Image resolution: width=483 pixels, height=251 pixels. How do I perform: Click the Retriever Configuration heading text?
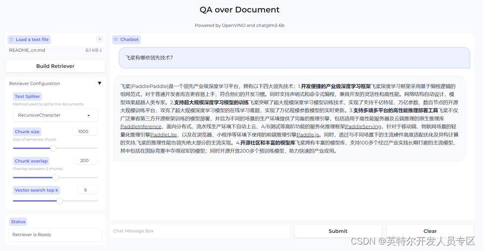coord(35,84)
